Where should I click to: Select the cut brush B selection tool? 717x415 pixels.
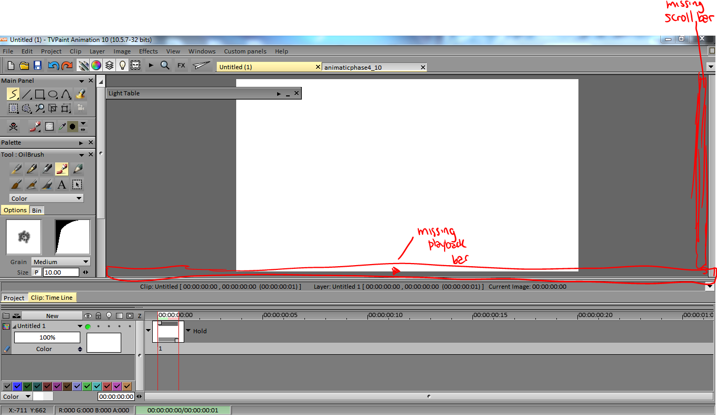point(13,108)
